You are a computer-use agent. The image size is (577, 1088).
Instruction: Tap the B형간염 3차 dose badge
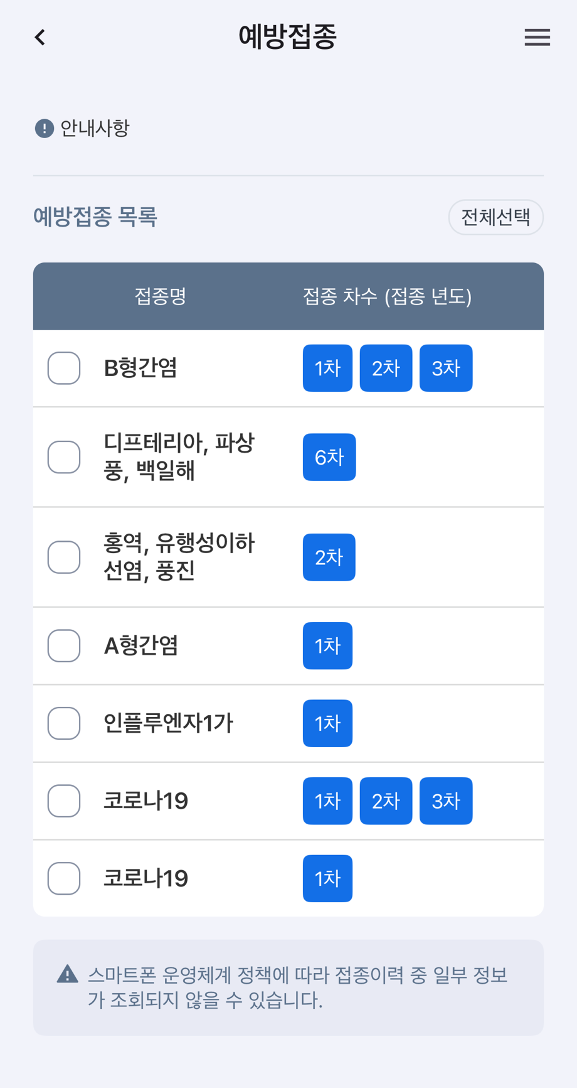(x=446, y=368)
